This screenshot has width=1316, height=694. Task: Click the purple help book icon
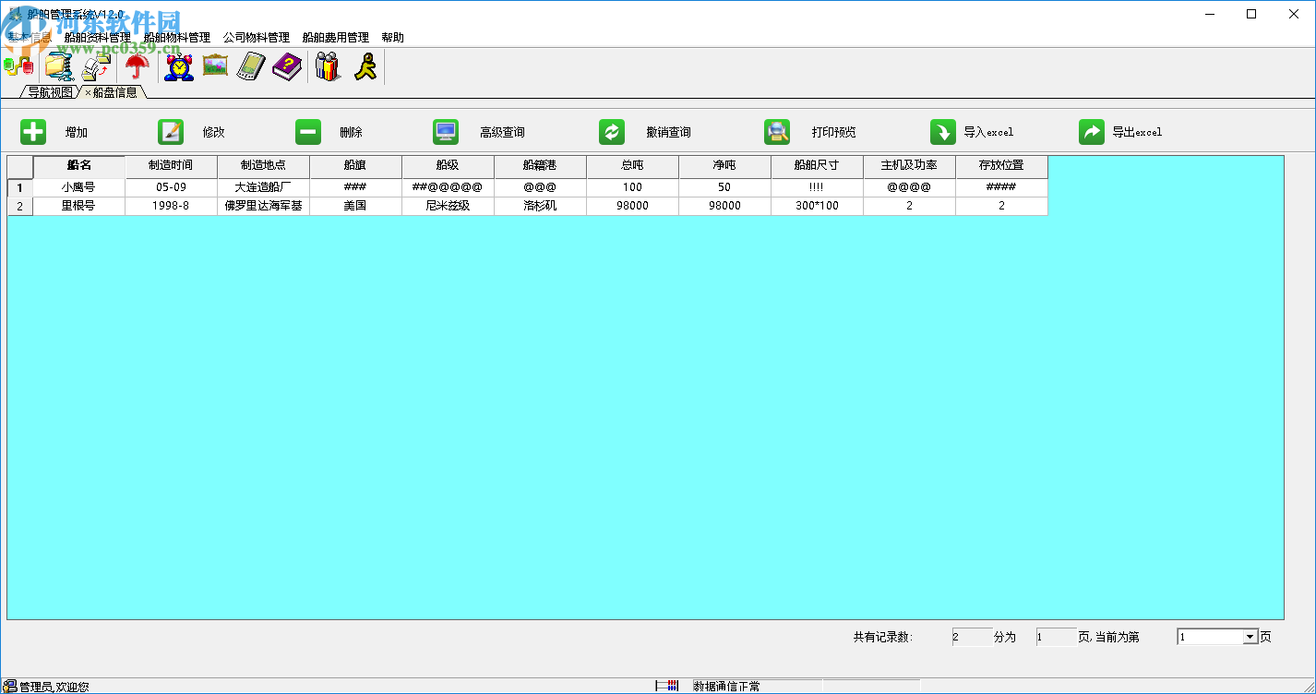[x=287, y=66]
